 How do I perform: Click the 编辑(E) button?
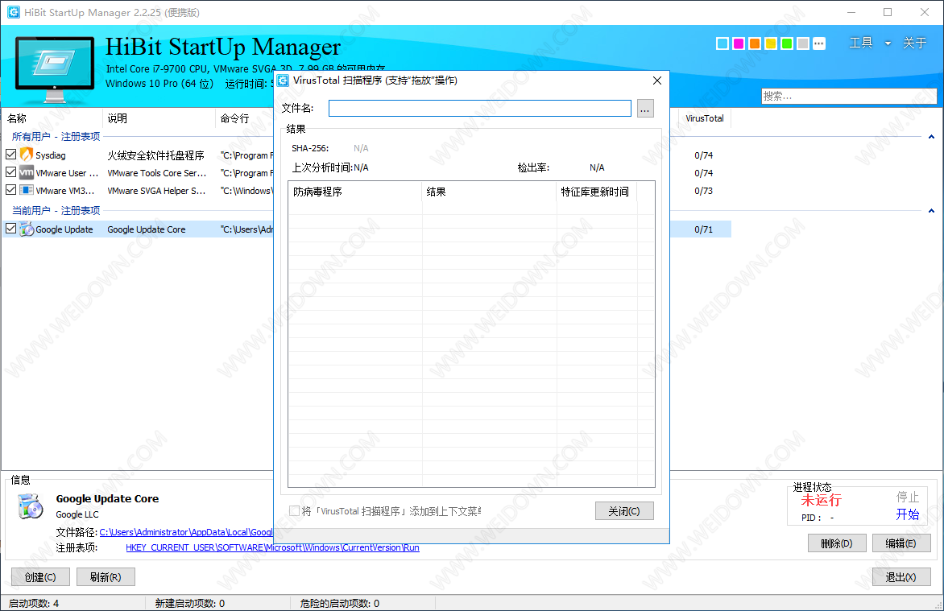(x=901, y=543)
